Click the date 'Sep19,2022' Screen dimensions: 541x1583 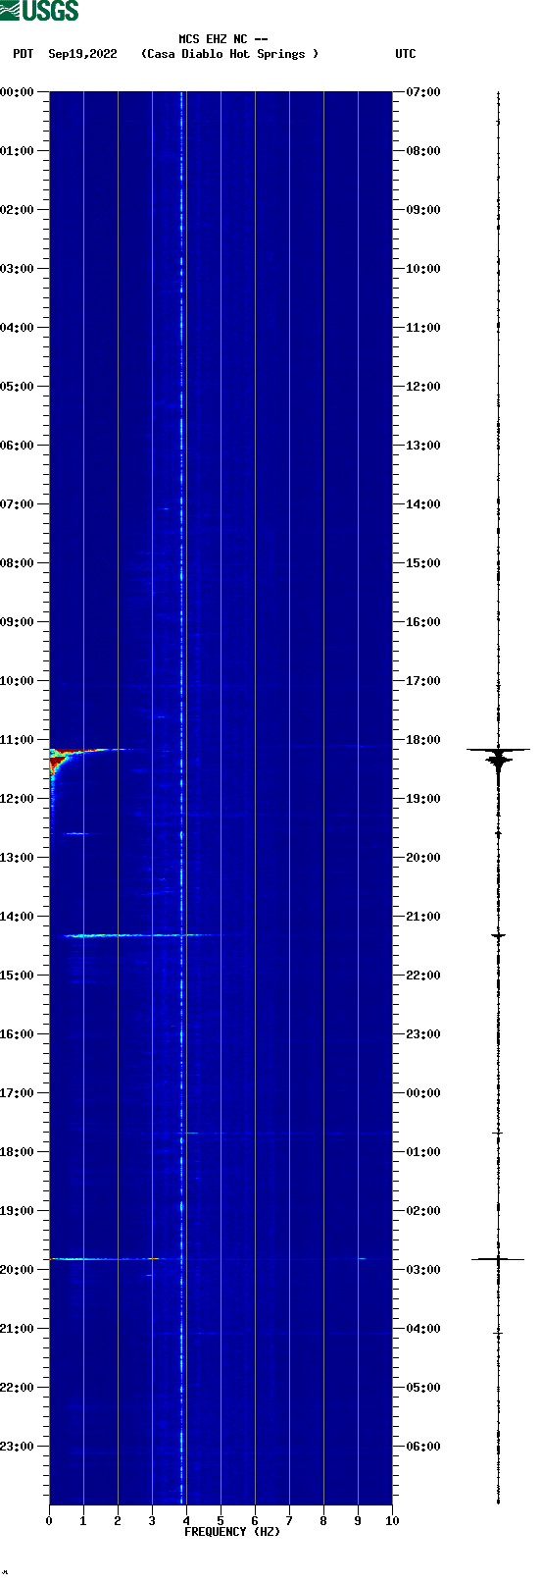tap(82, 54)
